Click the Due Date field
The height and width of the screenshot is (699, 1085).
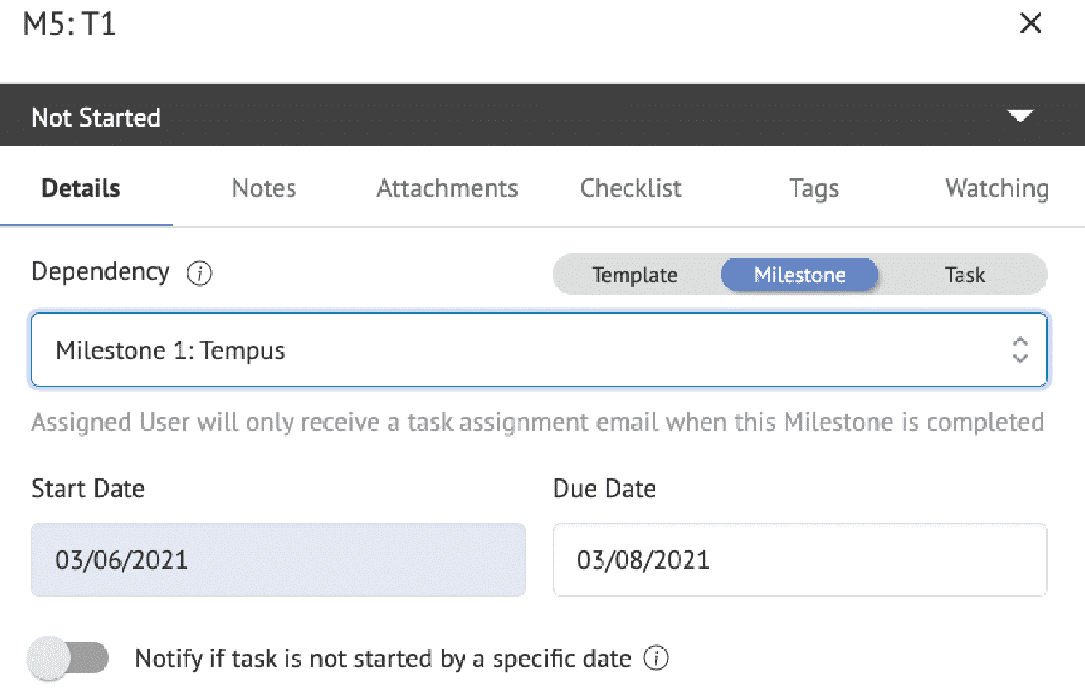[x=800, y=560]
